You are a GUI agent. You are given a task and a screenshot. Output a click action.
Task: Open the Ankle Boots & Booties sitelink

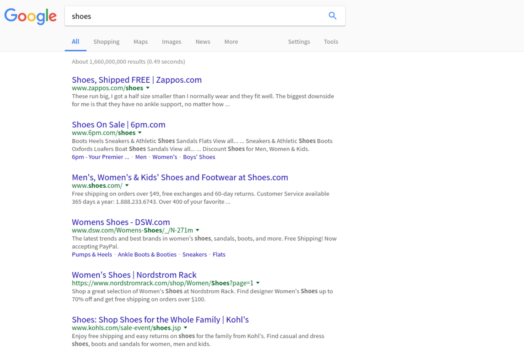coord(147,254)
